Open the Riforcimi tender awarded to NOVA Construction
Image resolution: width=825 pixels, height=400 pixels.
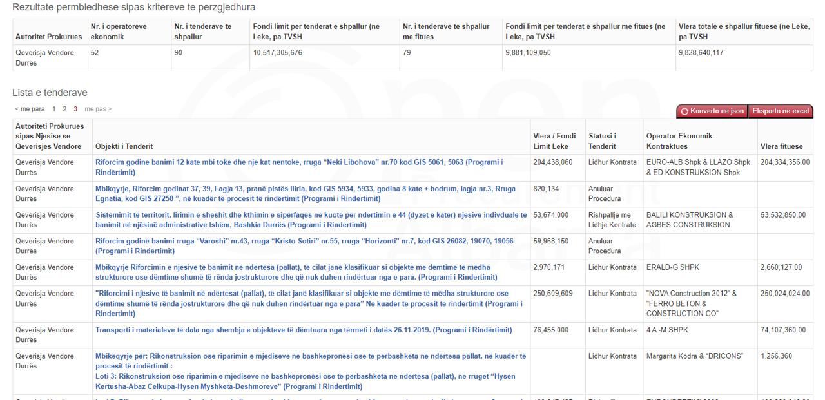coord(308,303)
